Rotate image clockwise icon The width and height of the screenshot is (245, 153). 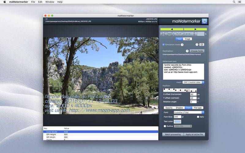pos(175,34)
